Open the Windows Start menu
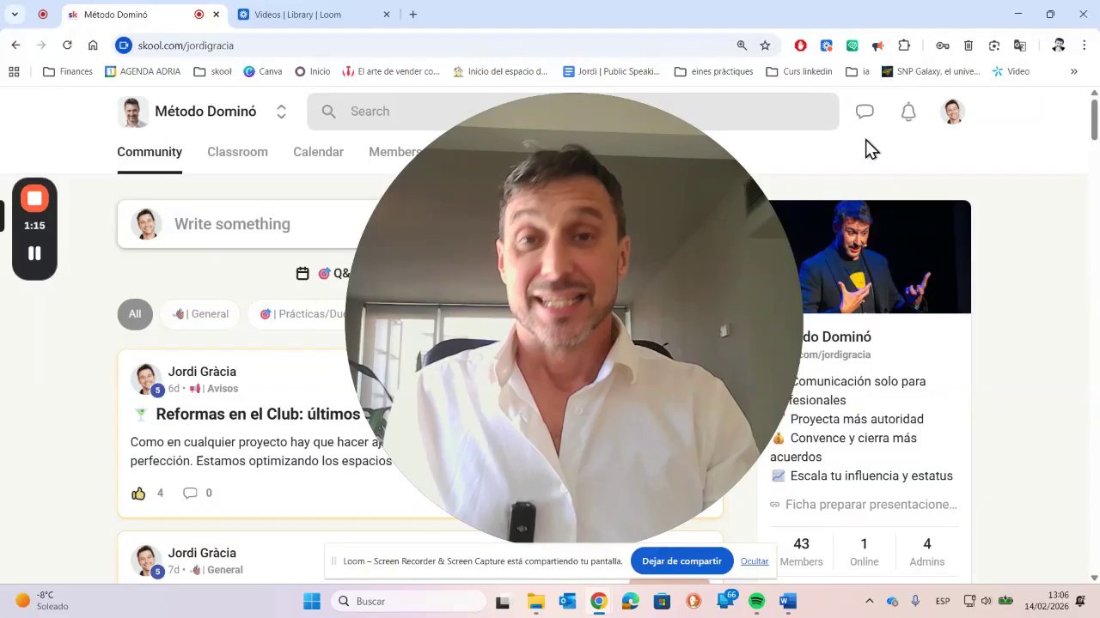 (x=312, y=602)
